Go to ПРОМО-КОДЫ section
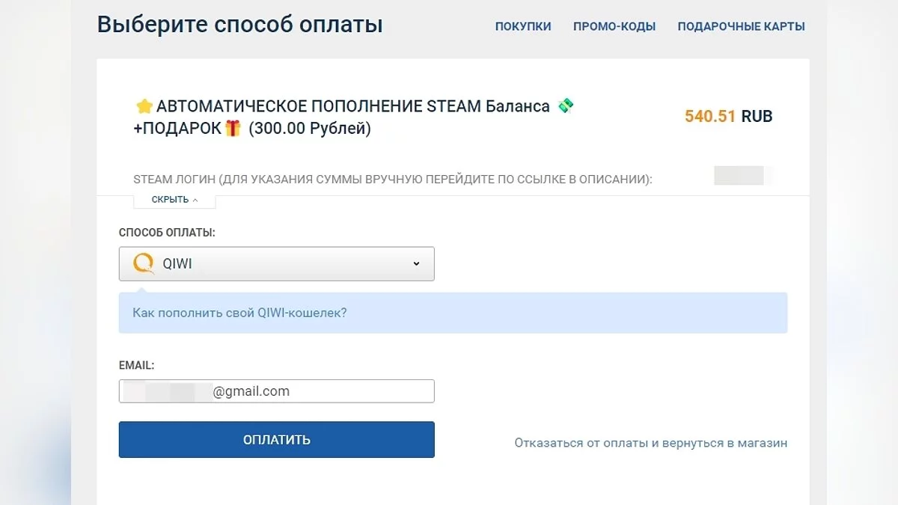The height and width of the screenshot is (505, 898). (614, 26)
